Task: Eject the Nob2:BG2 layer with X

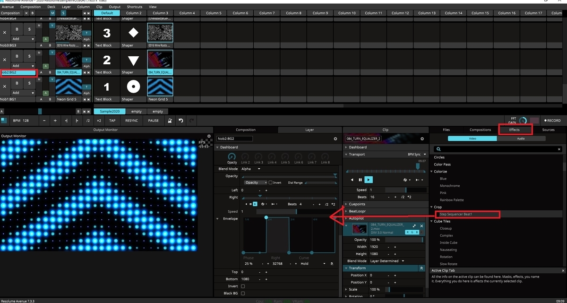Action: coord(5,60)
